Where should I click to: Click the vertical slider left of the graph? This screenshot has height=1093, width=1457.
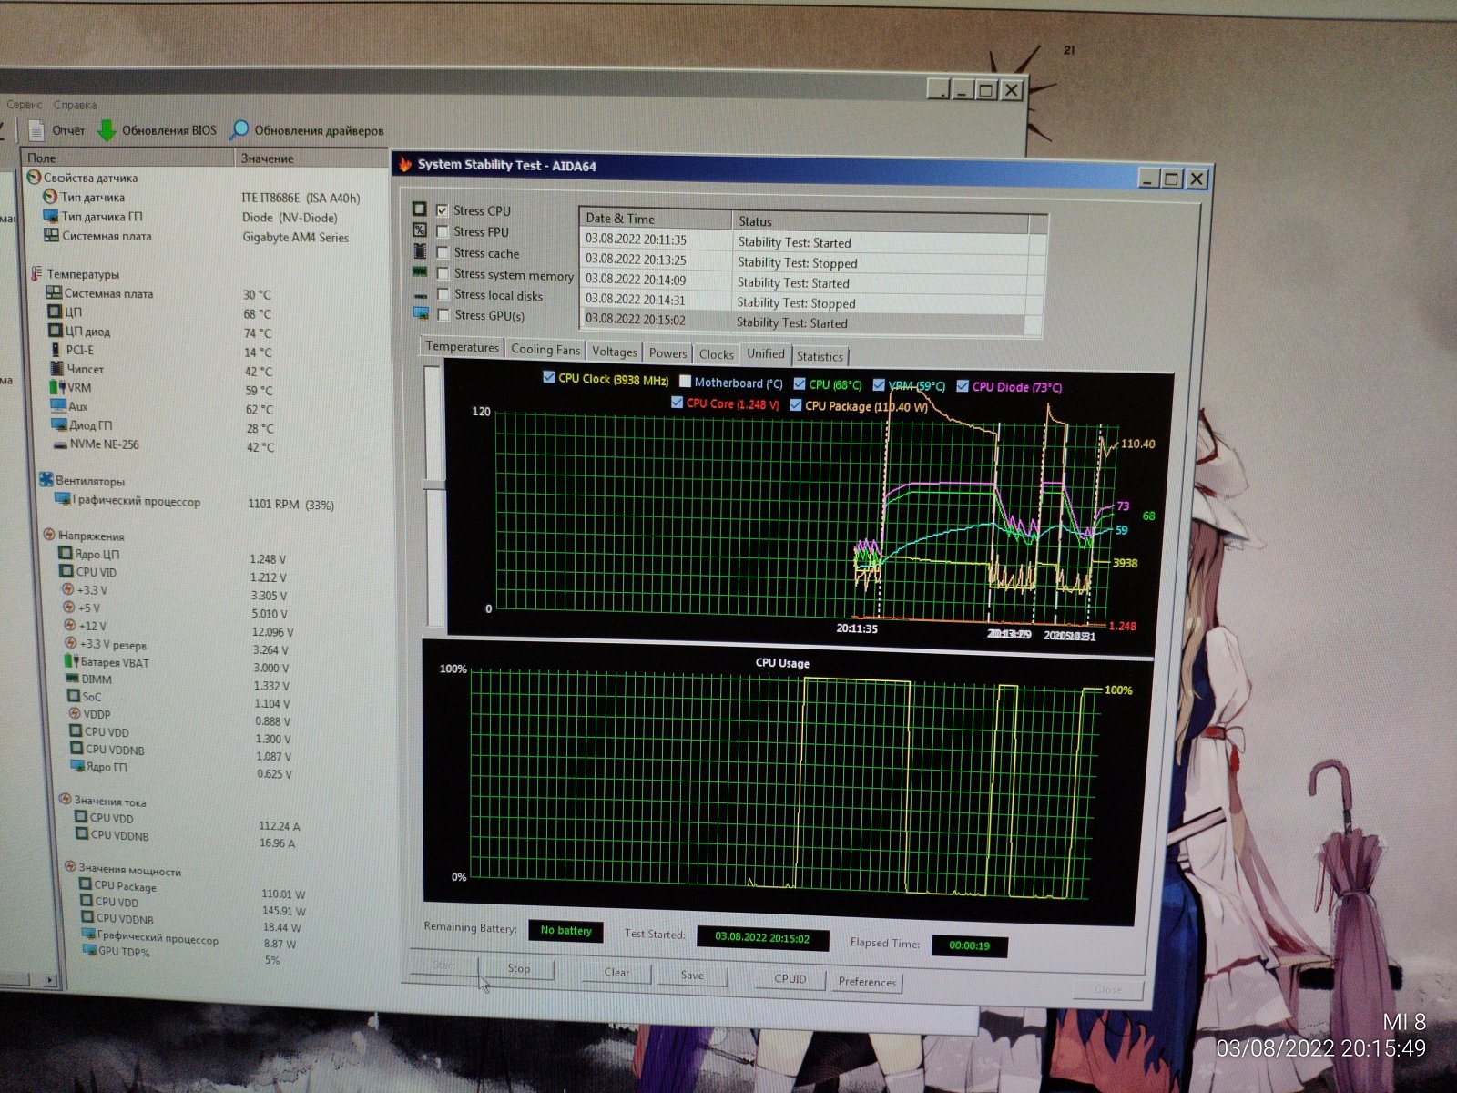tap(434, 496)
